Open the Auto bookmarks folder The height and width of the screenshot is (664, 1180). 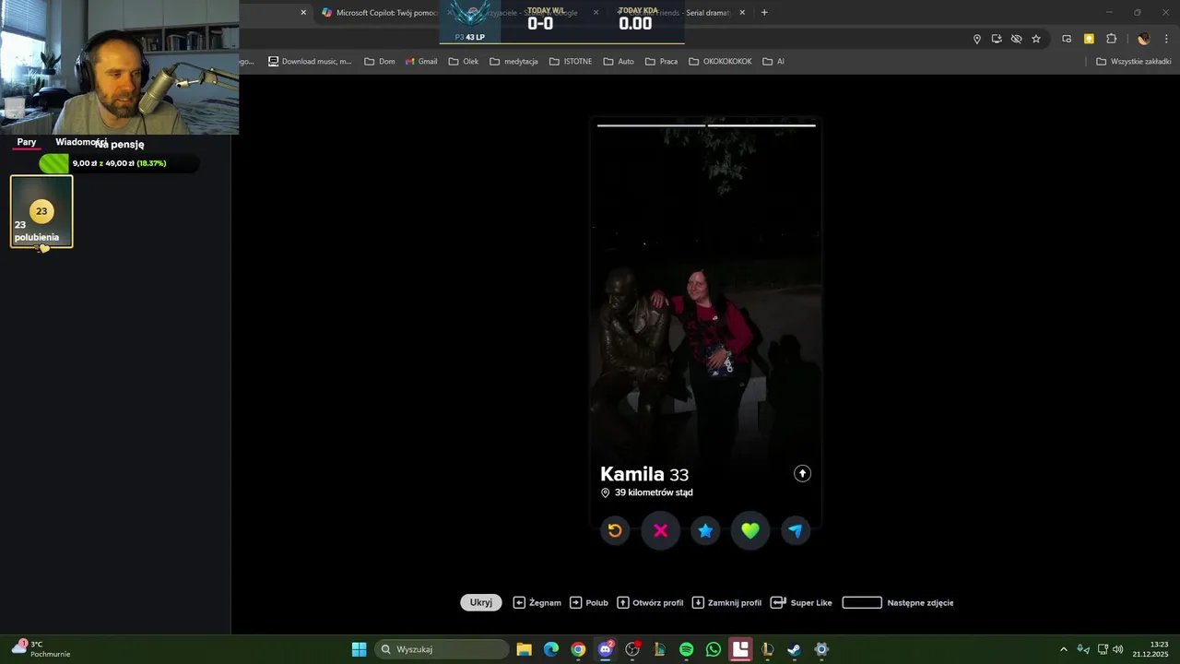coord(619,62)
